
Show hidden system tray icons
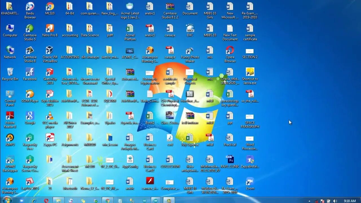[x=309, y=201]
